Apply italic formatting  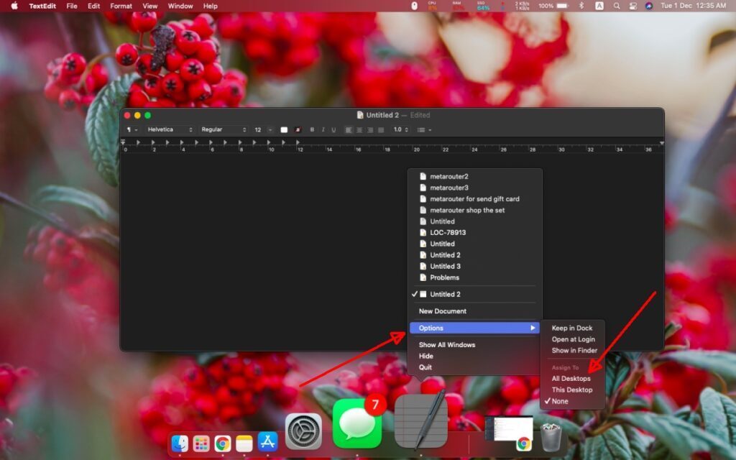tap(323, 130)
